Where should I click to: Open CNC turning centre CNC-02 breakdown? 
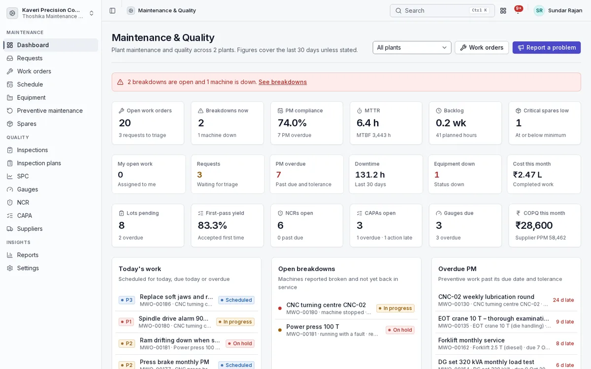pyautogui.click(x=346, y=308)
